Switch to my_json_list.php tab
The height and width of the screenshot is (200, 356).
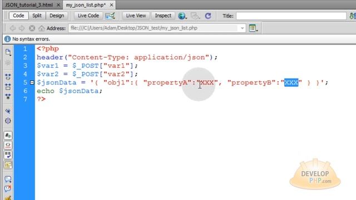coord(86,5)
